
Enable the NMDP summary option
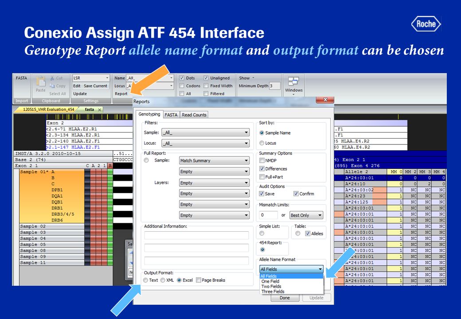click(262, 160)
